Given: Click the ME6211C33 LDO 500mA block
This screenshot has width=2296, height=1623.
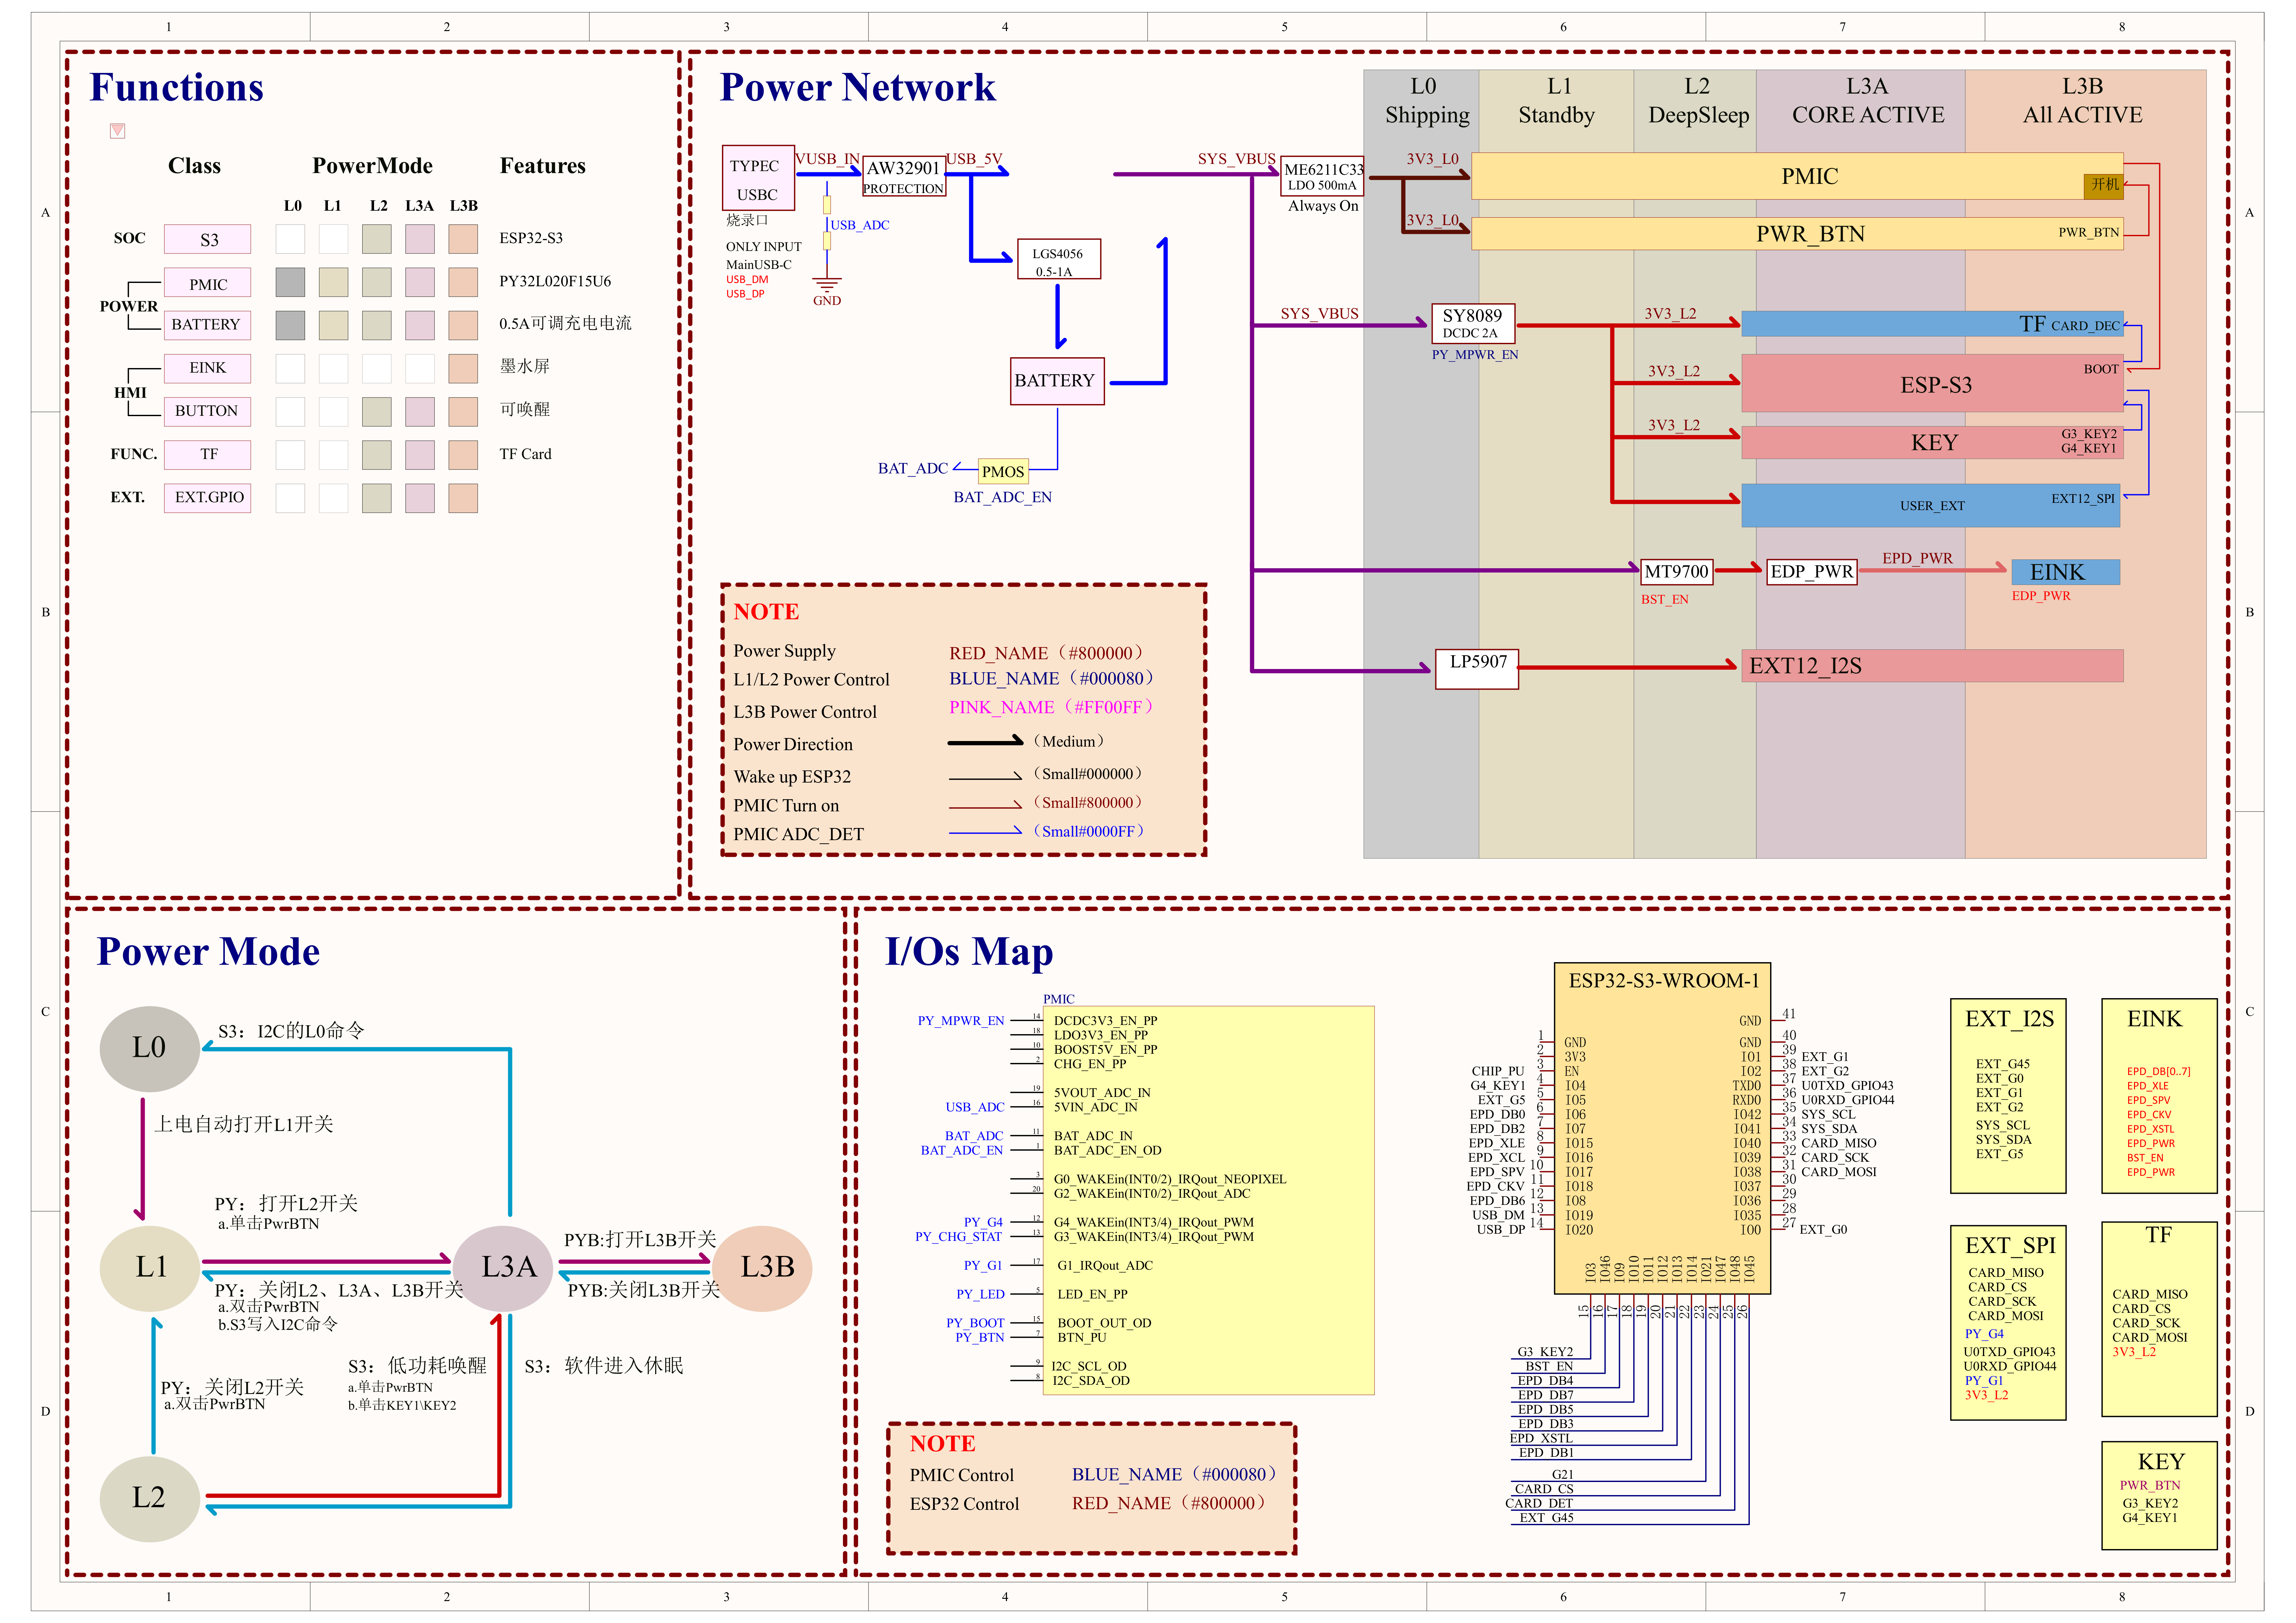Looking at the screenshot, I should (x=1322, y=176).
